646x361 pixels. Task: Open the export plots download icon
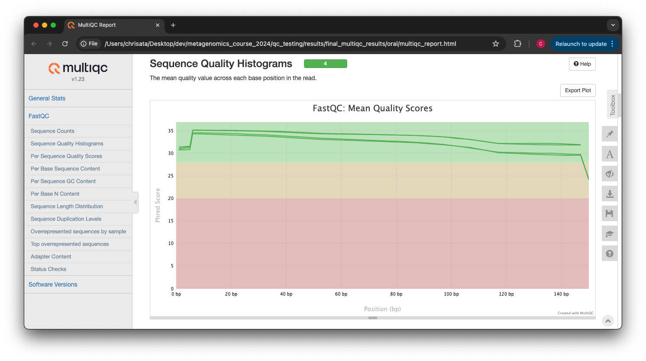click(x=610, y=194)
